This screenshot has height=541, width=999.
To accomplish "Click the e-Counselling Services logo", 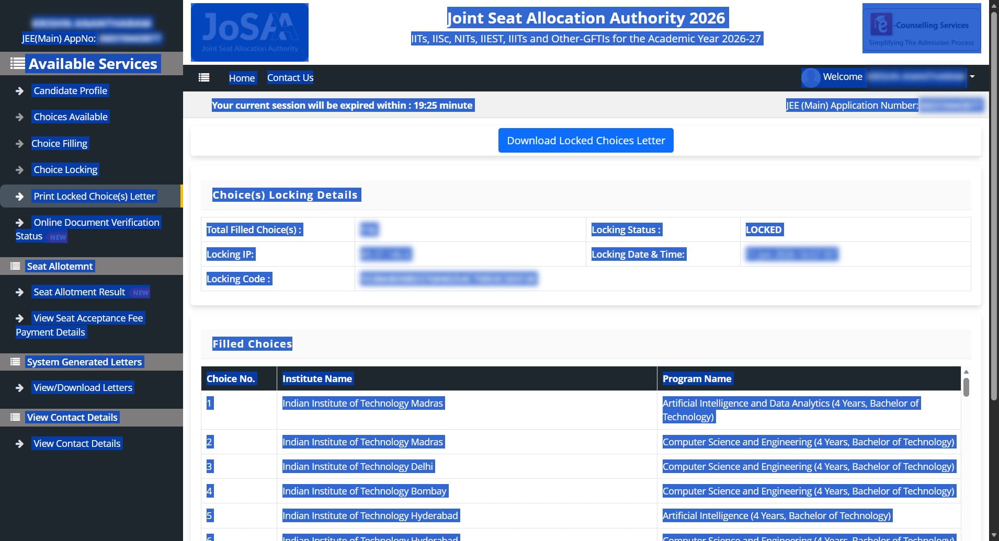I will [922, 28].
